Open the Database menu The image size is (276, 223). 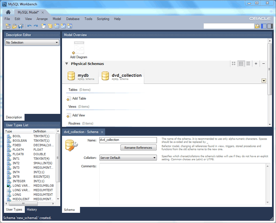pyautogui.click(x=72, y=19)
